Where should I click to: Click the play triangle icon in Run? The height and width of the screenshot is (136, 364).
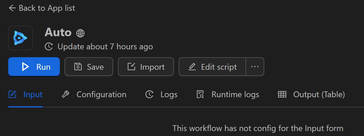click(26, 67)
